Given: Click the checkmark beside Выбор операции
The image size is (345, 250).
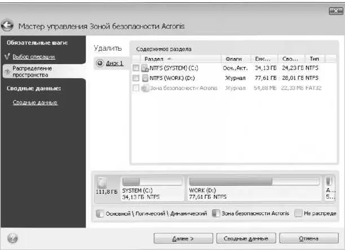Looking at the screenshot, I should click(7, 56).
